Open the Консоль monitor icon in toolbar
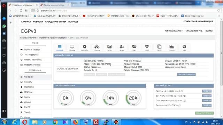The image size is (223, 125). click(72, 48)
